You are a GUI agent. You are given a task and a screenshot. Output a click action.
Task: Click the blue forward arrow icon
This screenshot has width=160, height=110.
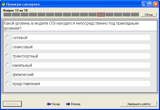coord(68,104)
